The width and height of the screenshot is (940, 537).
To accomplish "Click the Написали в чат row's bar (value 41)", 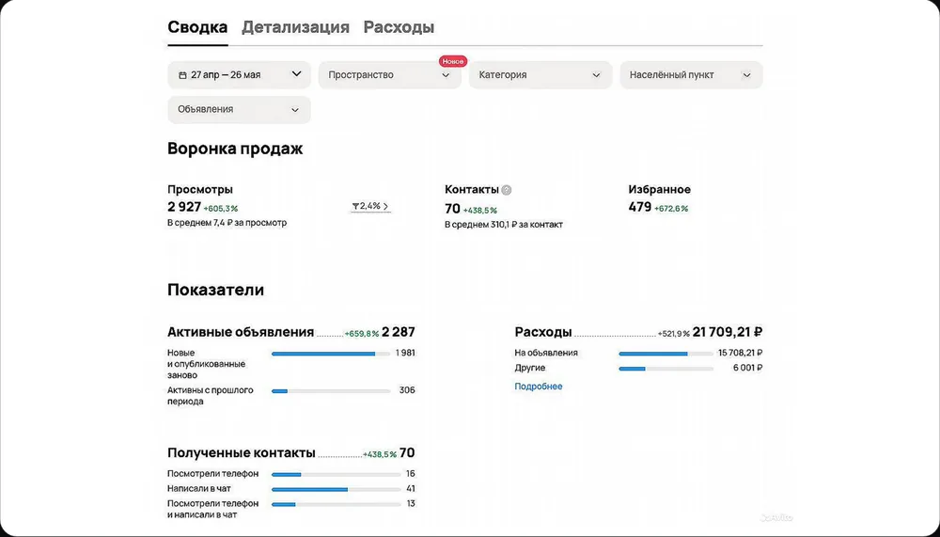I will click(336, 490).
